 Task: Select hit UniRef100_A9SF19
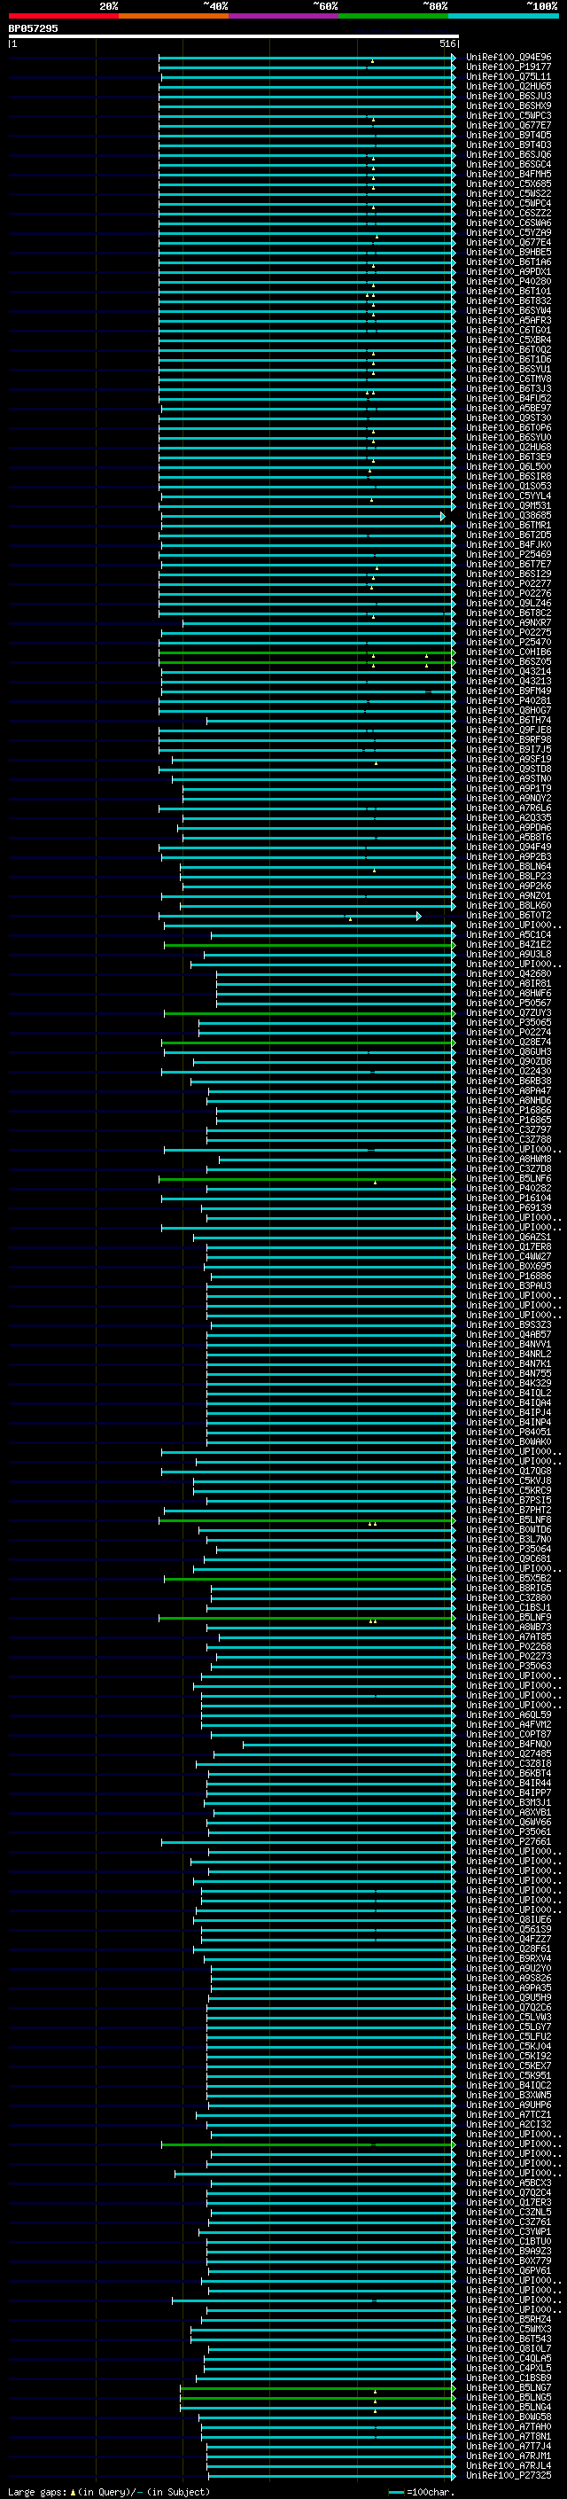coord(509,760)
